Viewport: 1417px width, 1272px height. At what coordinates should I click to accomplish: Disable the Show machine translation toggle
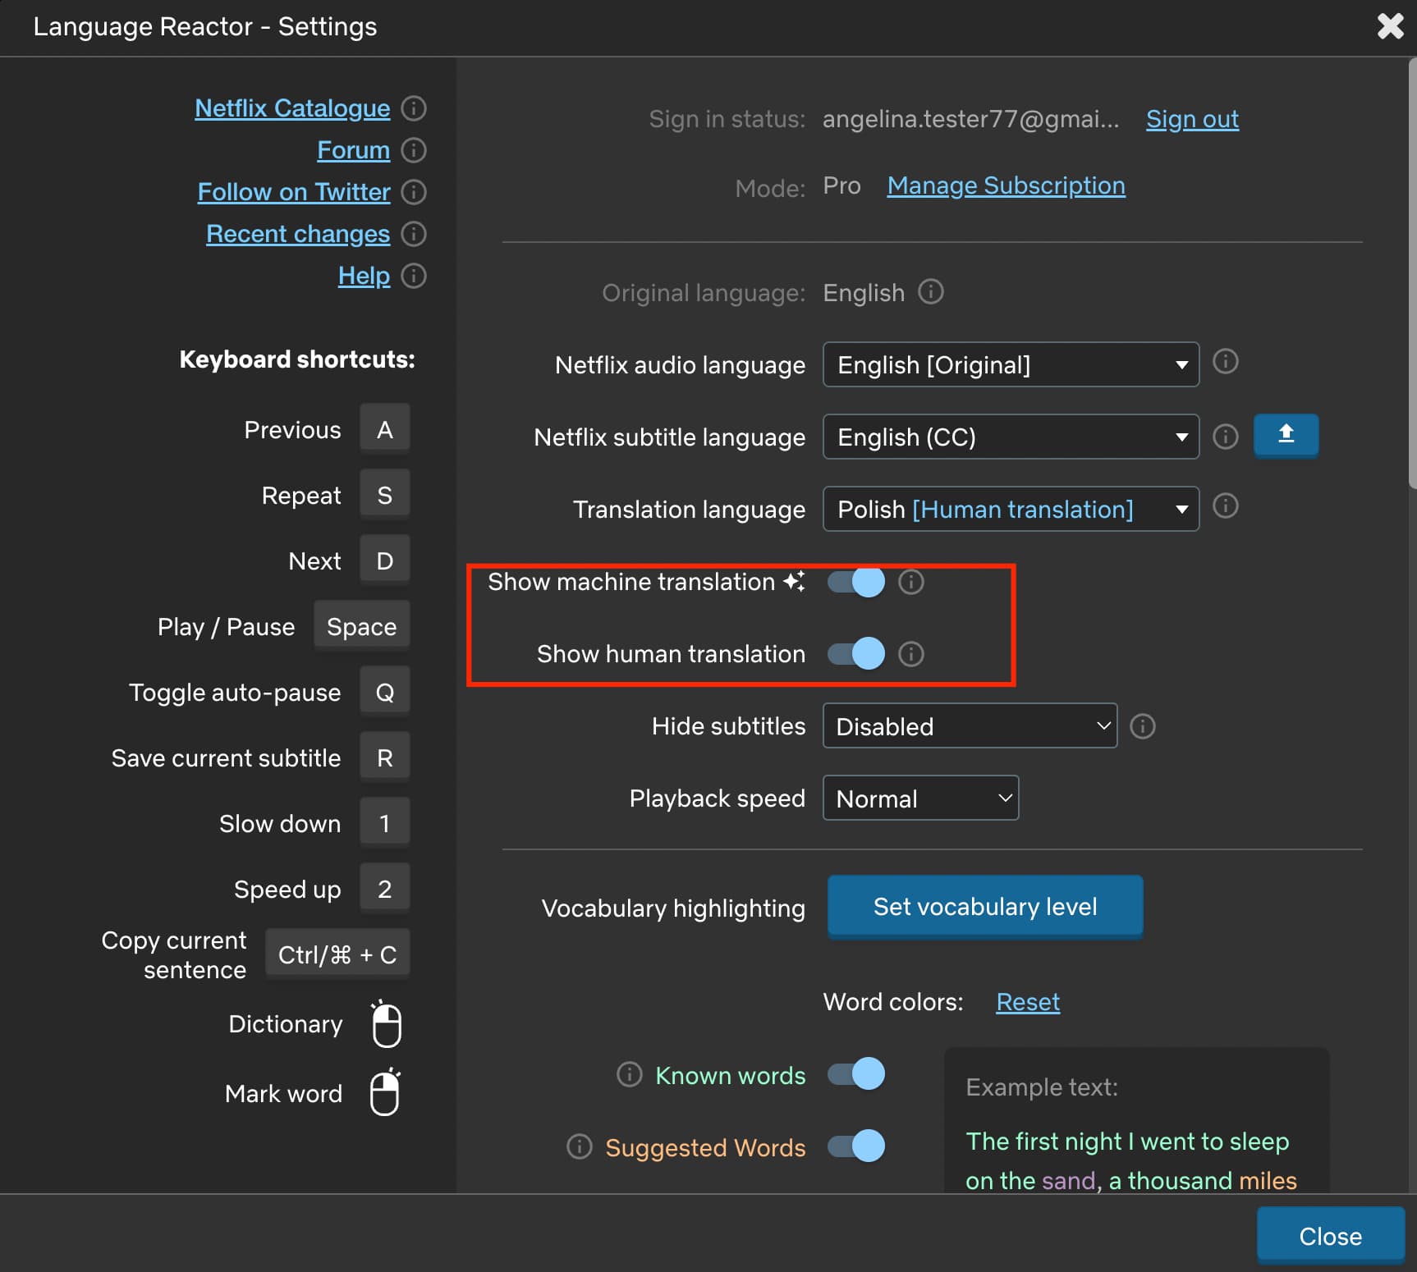tap(855, 582)
